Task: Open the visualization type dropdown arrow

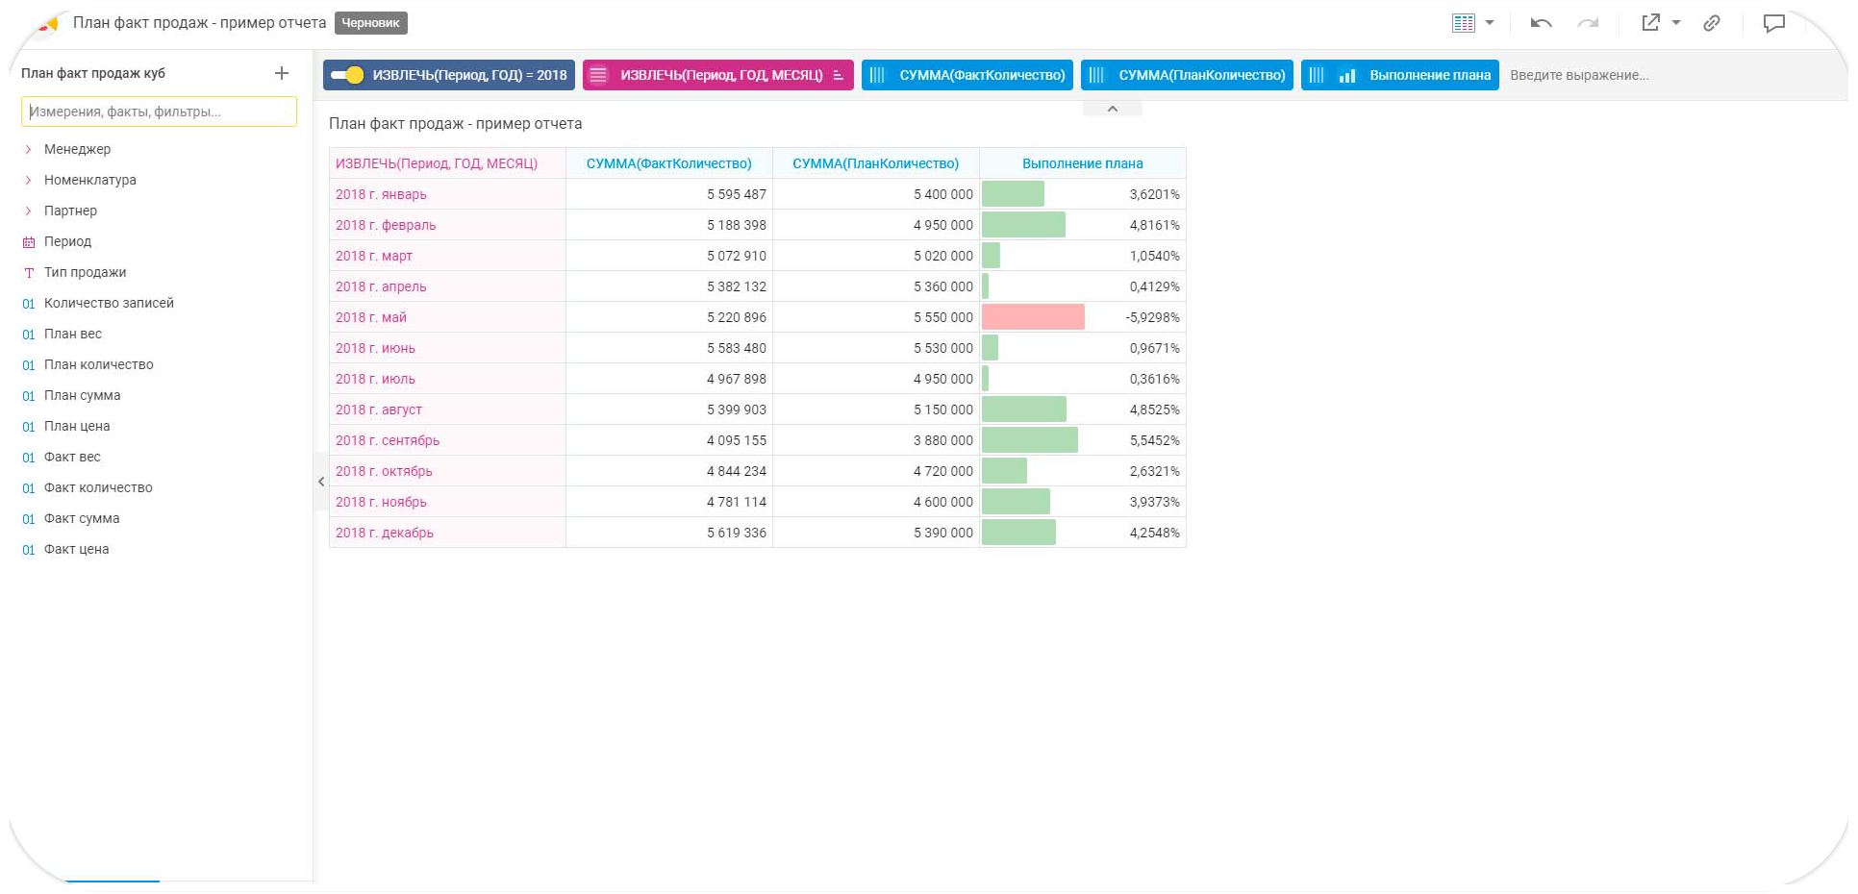Action: (1490, 23)
